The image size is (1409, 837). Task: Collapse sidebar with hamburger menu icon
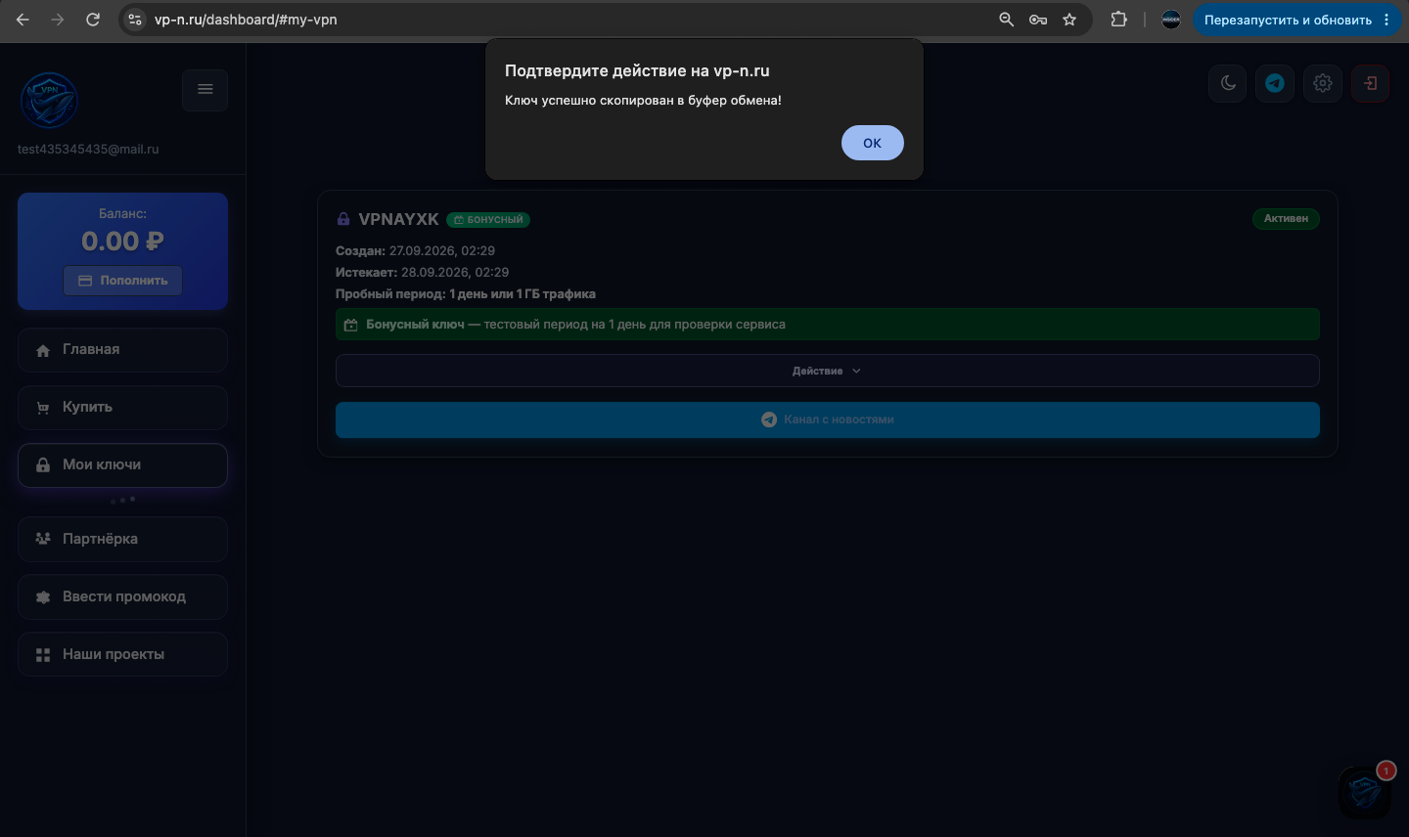(x=205, y=90)
